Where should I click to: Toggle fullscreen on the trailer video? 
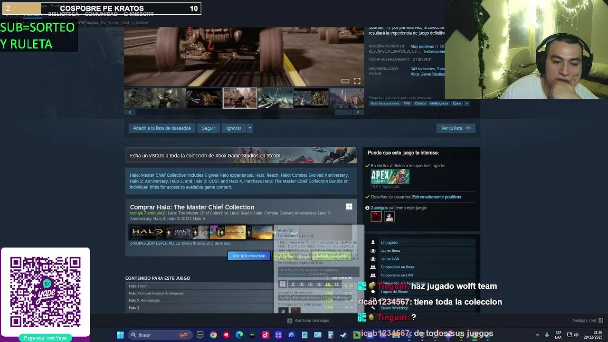(357, 81)
